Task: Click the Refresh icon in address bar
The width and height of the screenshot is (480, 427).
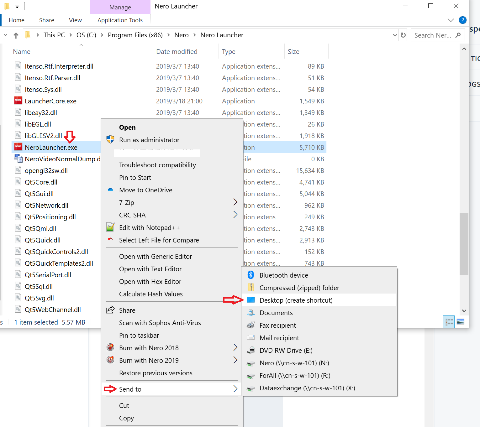Action: pyautogui.click(x=403, y=35)
